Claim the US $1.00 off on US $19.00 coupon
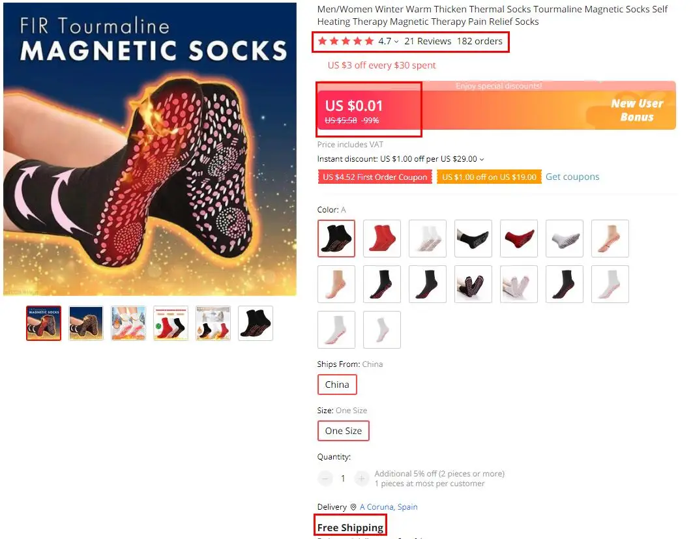The width and height of the screenshot is (693, 539). (x=489, y=177)
